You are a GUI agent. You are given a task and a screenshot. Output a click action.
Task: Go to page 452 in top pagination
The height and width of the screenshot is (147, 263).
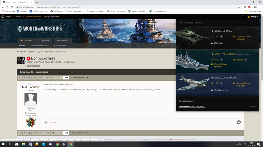click(x=60, y=78)
